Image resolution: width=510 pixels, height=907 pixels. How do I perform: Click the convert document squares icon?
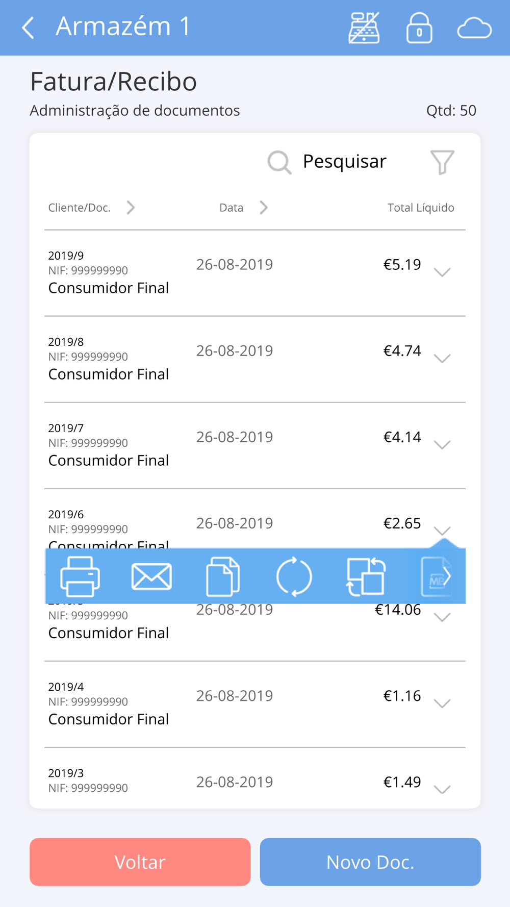pyautogui.click(x=366, y=576)
